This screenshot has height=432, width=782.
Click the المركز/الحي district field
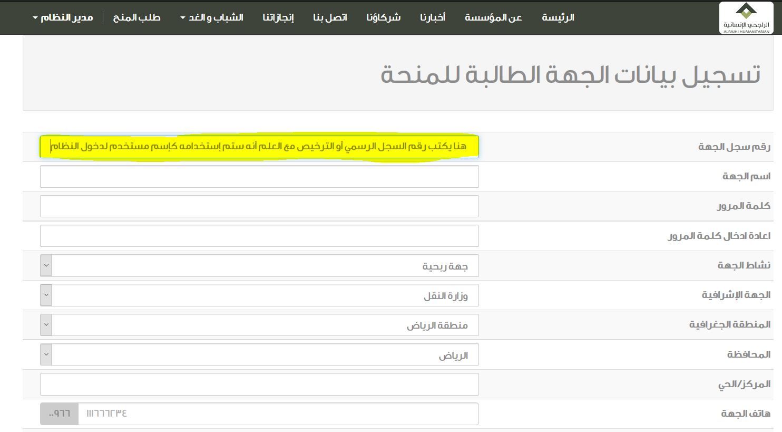(259, 384)
